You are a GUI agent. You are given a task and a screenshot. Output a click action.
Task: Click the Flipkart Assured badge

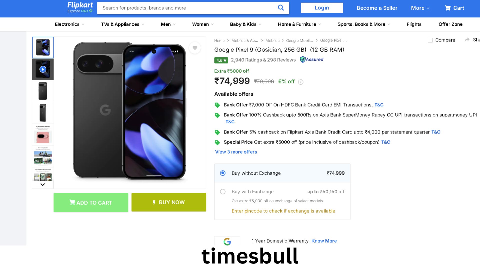click(x=311, y=59)
